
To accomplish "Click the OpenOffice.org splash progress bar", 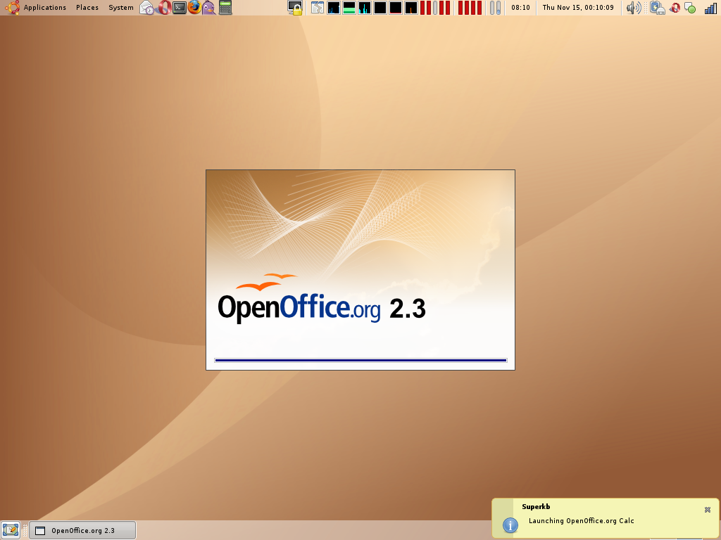I will pyautogui.click(x=360, y=360).
